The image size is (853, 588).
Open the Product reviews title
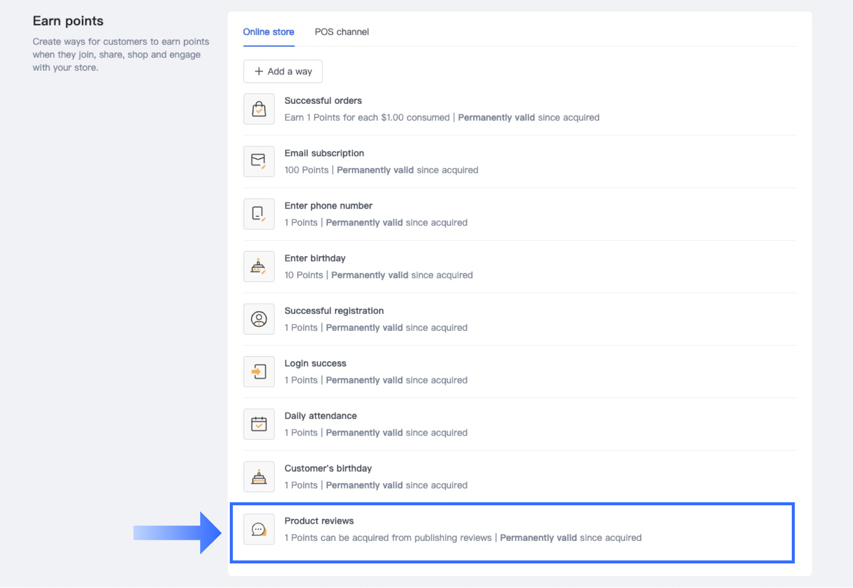(x=319, y=521)
